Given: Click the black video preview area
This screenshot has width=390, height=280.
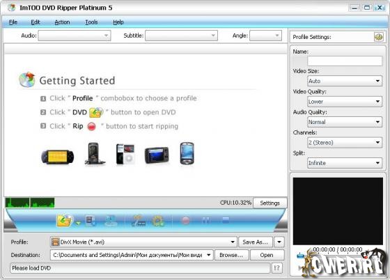Looking at the screenshot, I should click(x=338, y=211).
